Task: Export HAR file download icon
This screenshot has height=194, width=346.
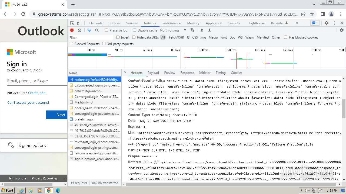Action: (209, 30)
